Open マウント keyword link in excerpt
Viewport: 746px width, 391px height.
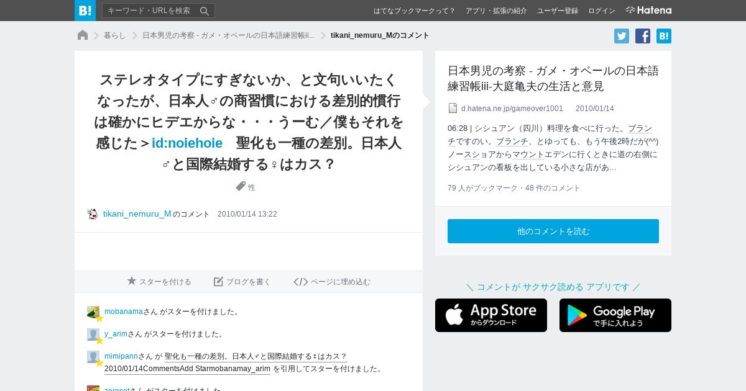[x=528, y=155]
